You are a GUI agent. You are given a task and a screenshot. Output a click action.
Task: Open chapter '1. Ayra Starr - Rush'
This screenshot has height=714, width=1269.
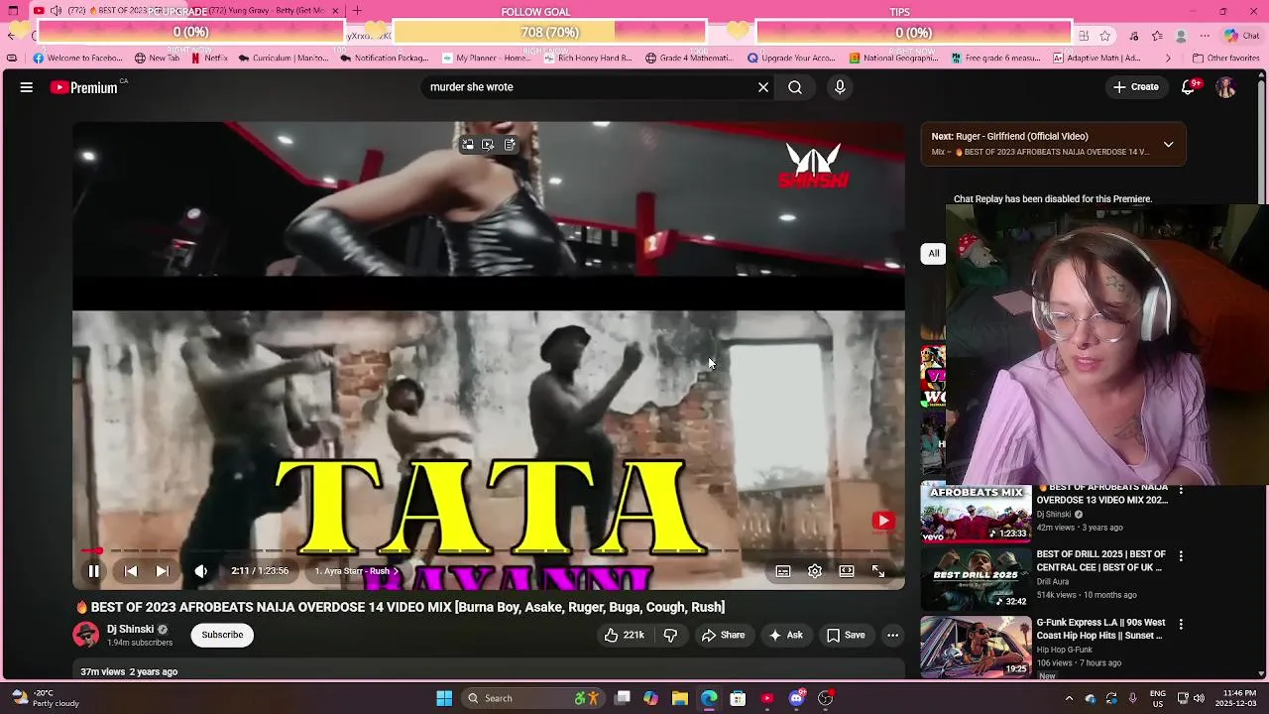pyautogui.click(x=356, y=571)
